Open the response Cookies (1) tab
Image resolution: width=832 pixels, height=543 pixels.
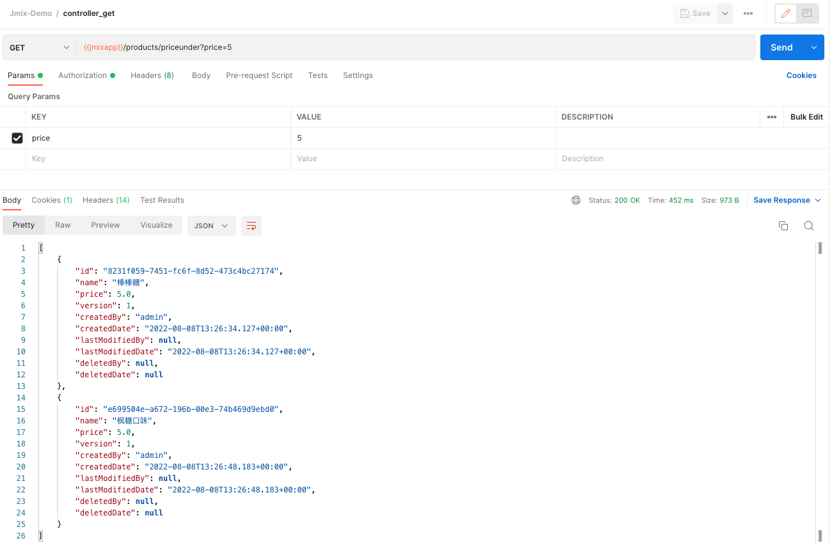[52, 200]
